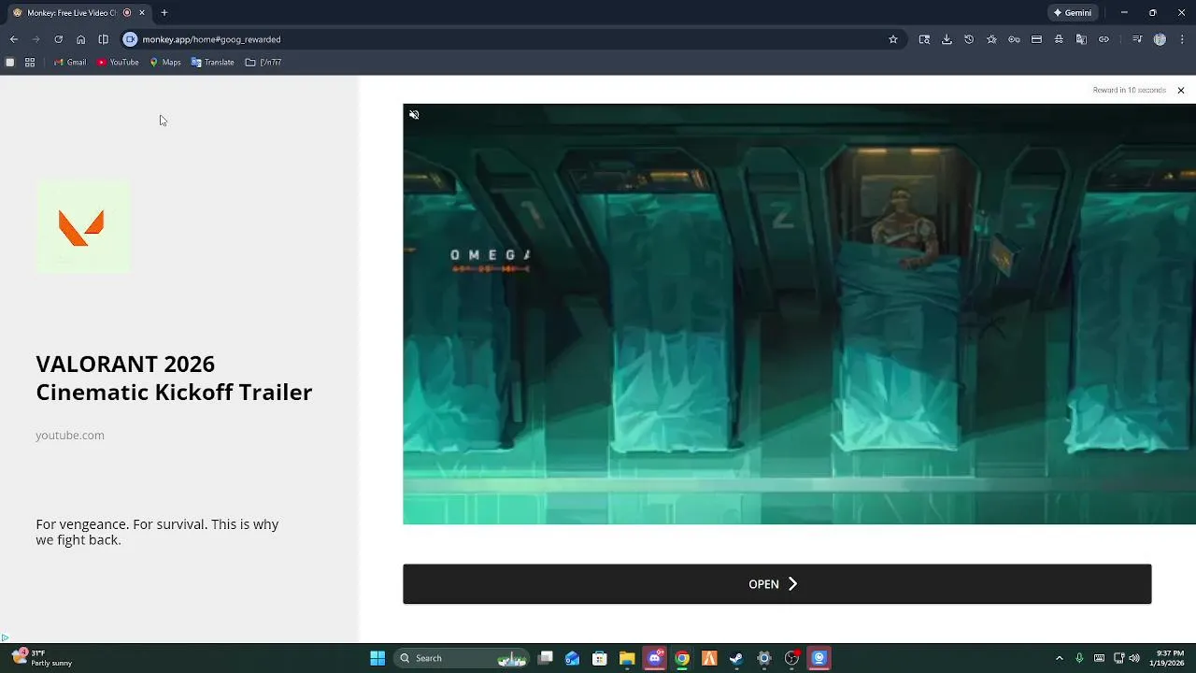Screen dimensions: 1196x673
Task: Open Discord from the taskbar
Action: tap(655, 658)
